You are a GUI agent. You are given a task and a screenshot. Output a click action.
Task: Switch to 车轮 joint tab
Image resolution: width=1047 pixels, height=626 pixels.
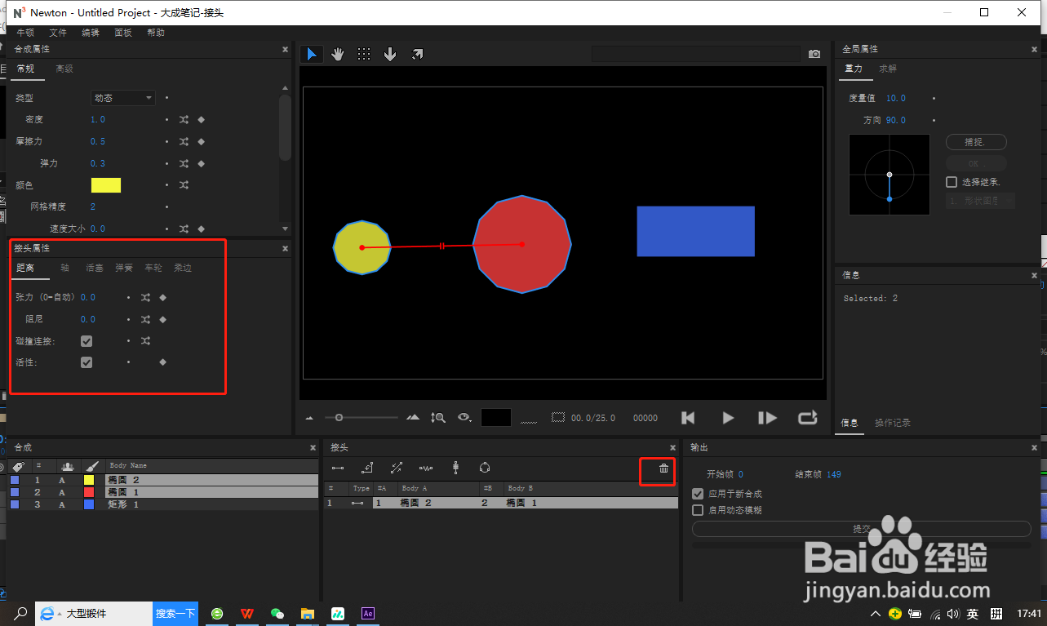pyautogui.click(x=153, y=268)
